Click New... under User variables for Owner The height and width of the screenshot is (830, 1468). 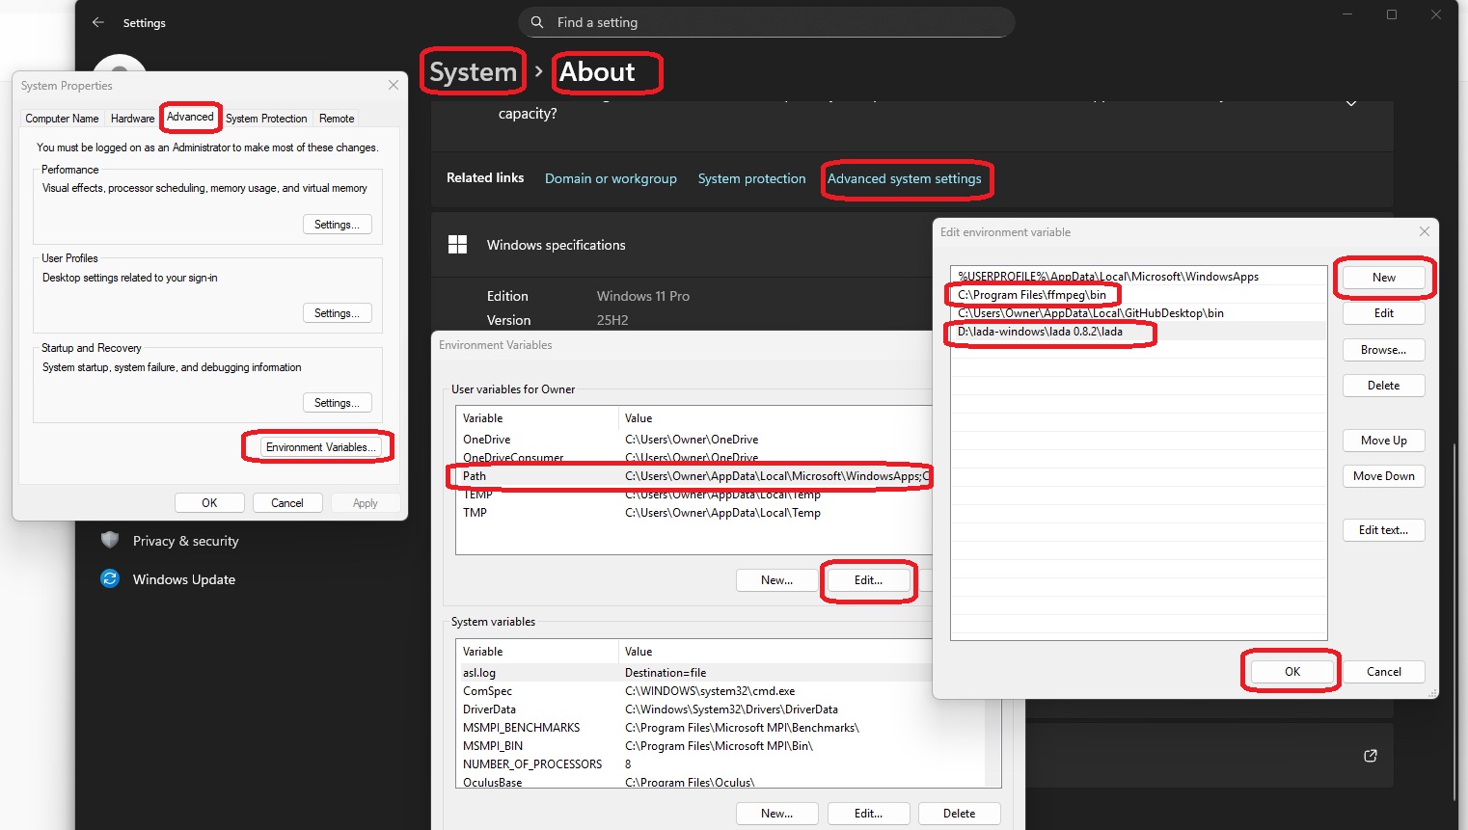[776, 580]
